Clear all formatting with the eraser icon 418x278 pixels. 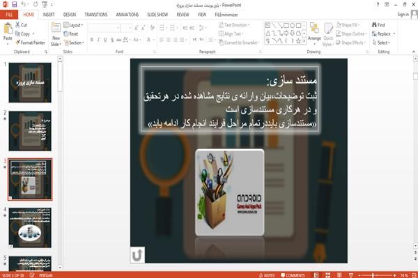tap(152, 28)
